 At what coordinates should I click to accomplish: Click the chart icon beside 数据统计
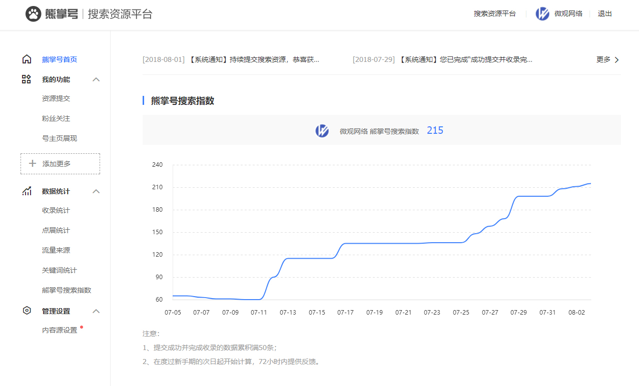[27, 191]
